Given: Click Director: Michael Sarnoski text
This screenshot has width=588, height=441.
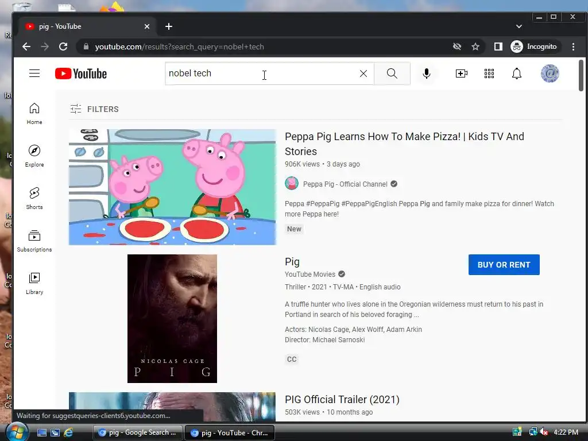Looking at the screenshot, I should point(325,340).
